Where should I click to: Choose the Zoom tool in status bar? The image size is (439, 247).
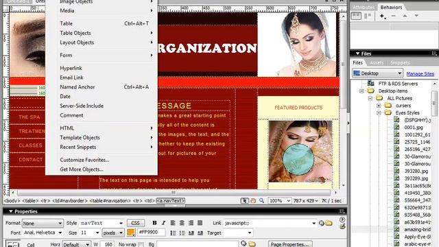click(261, 201)
